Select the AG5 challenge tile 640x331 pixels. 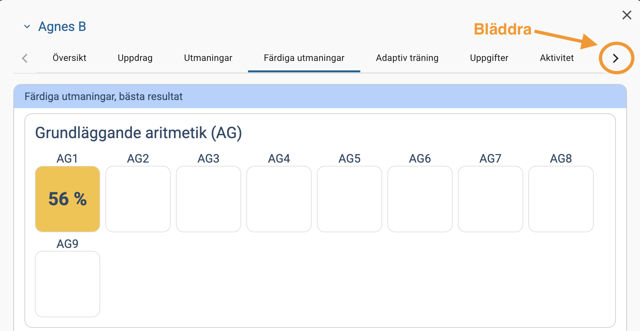pyautogui.click(x=350, y=199)
